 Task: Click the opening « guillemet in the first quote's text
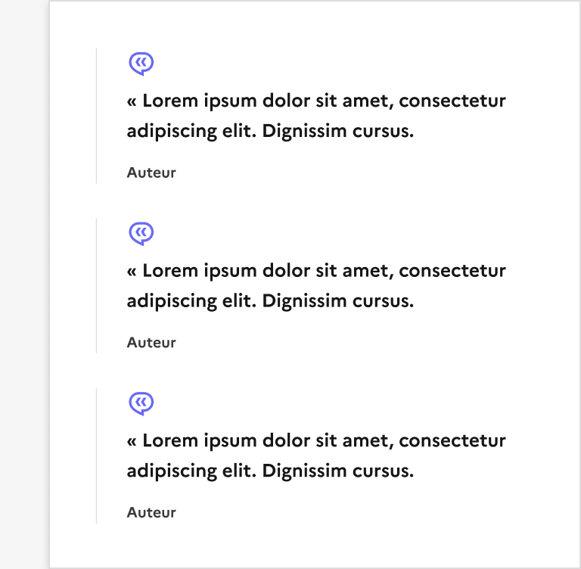(x=132, y=101)
